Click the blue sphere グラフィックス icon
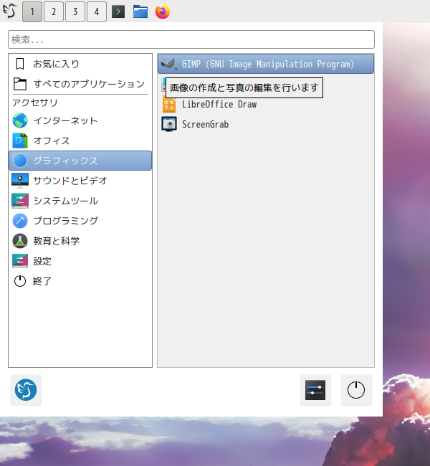 point(20,161)
